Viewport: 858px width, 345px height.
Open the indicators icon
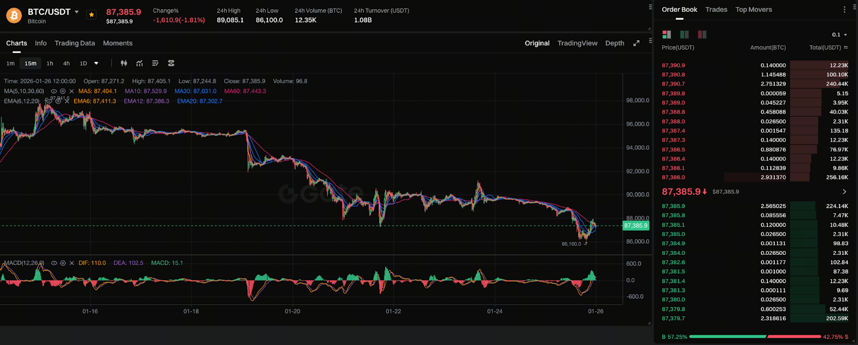tap(139, 63)
